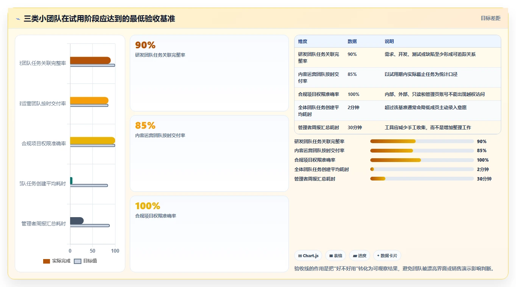Click the progress bar for 合规项目权限准确率
Image resolution: width=516 pixels, height=287 pixels.
pos(422,160)
